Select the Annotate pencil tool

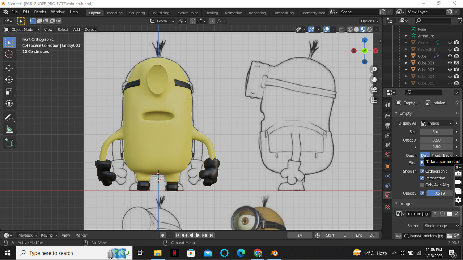[9, 117]
